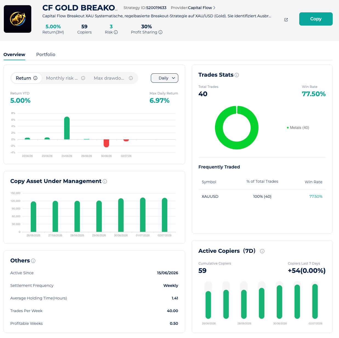Switch to the Portfolio tab
Viewport: 339px width, 338px height.
[x=46, y=54]
